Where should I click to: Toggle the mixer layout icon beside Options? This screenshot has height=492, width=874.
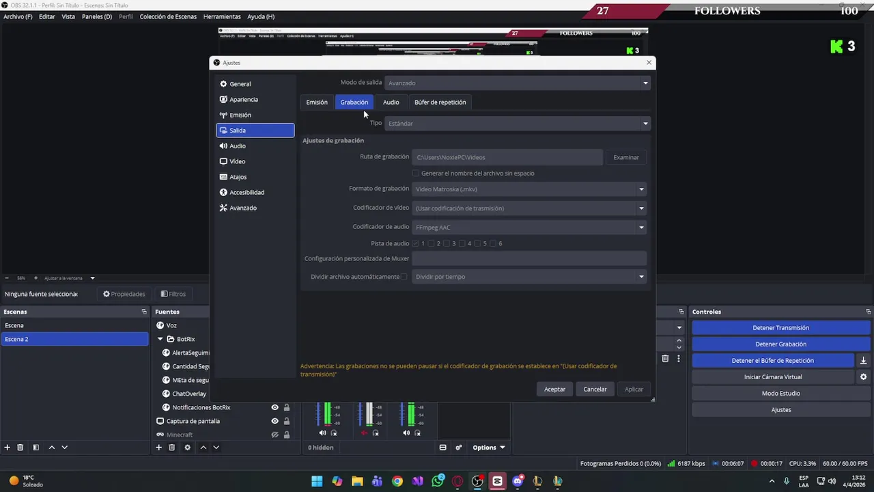tap(442, 448)
